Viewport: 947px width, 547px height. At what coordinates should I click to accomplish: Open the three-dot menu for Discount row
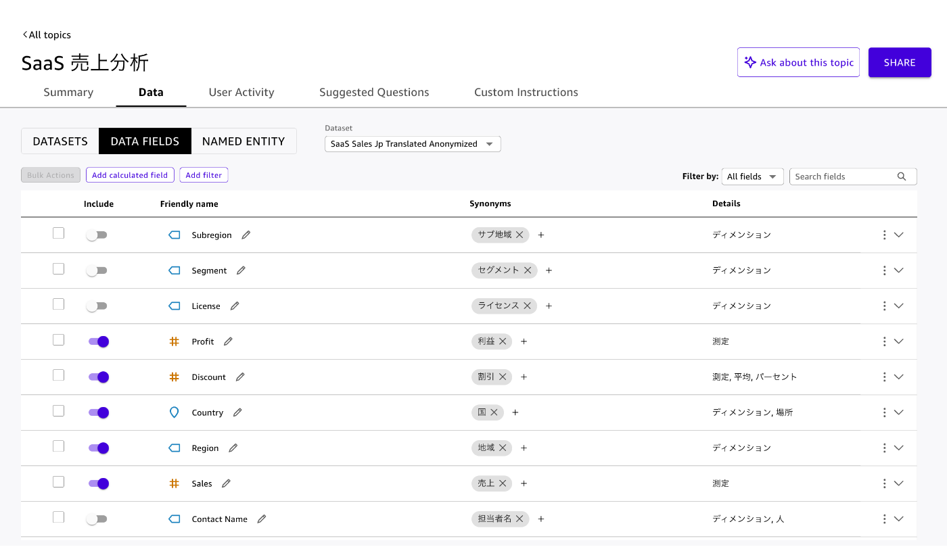tap(884, 377)
